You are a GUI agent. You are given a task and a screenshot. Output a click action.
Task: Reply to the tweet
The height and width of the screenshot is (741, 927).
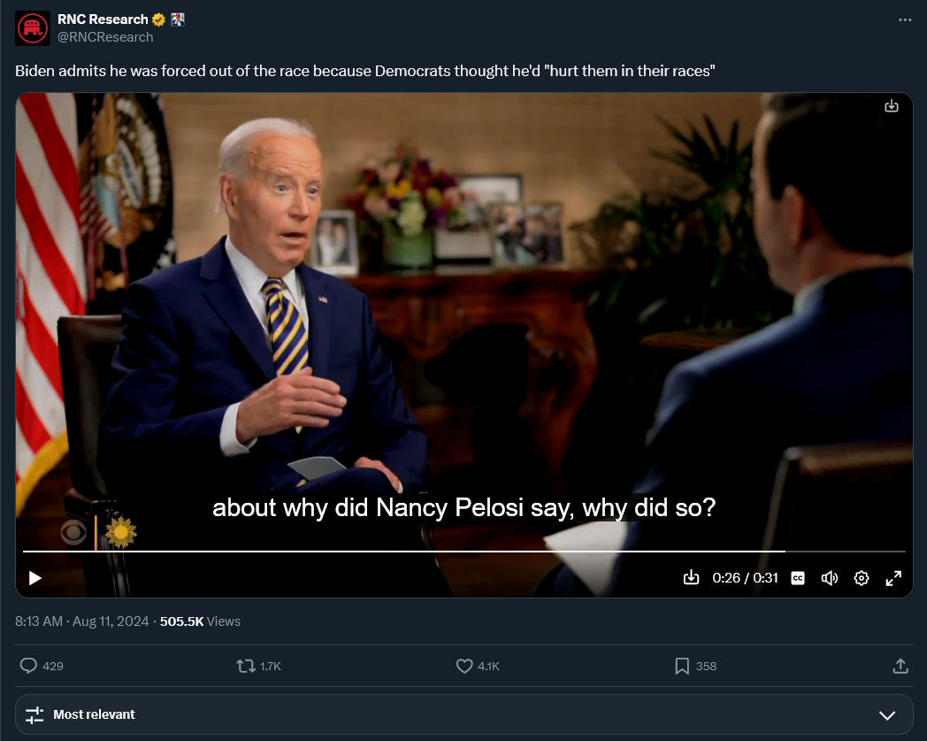pyautogui.click(x=28, y=666)
